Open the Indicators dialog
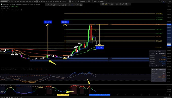The width and height of the screenshot is (172, 98). tap(81, 1)
